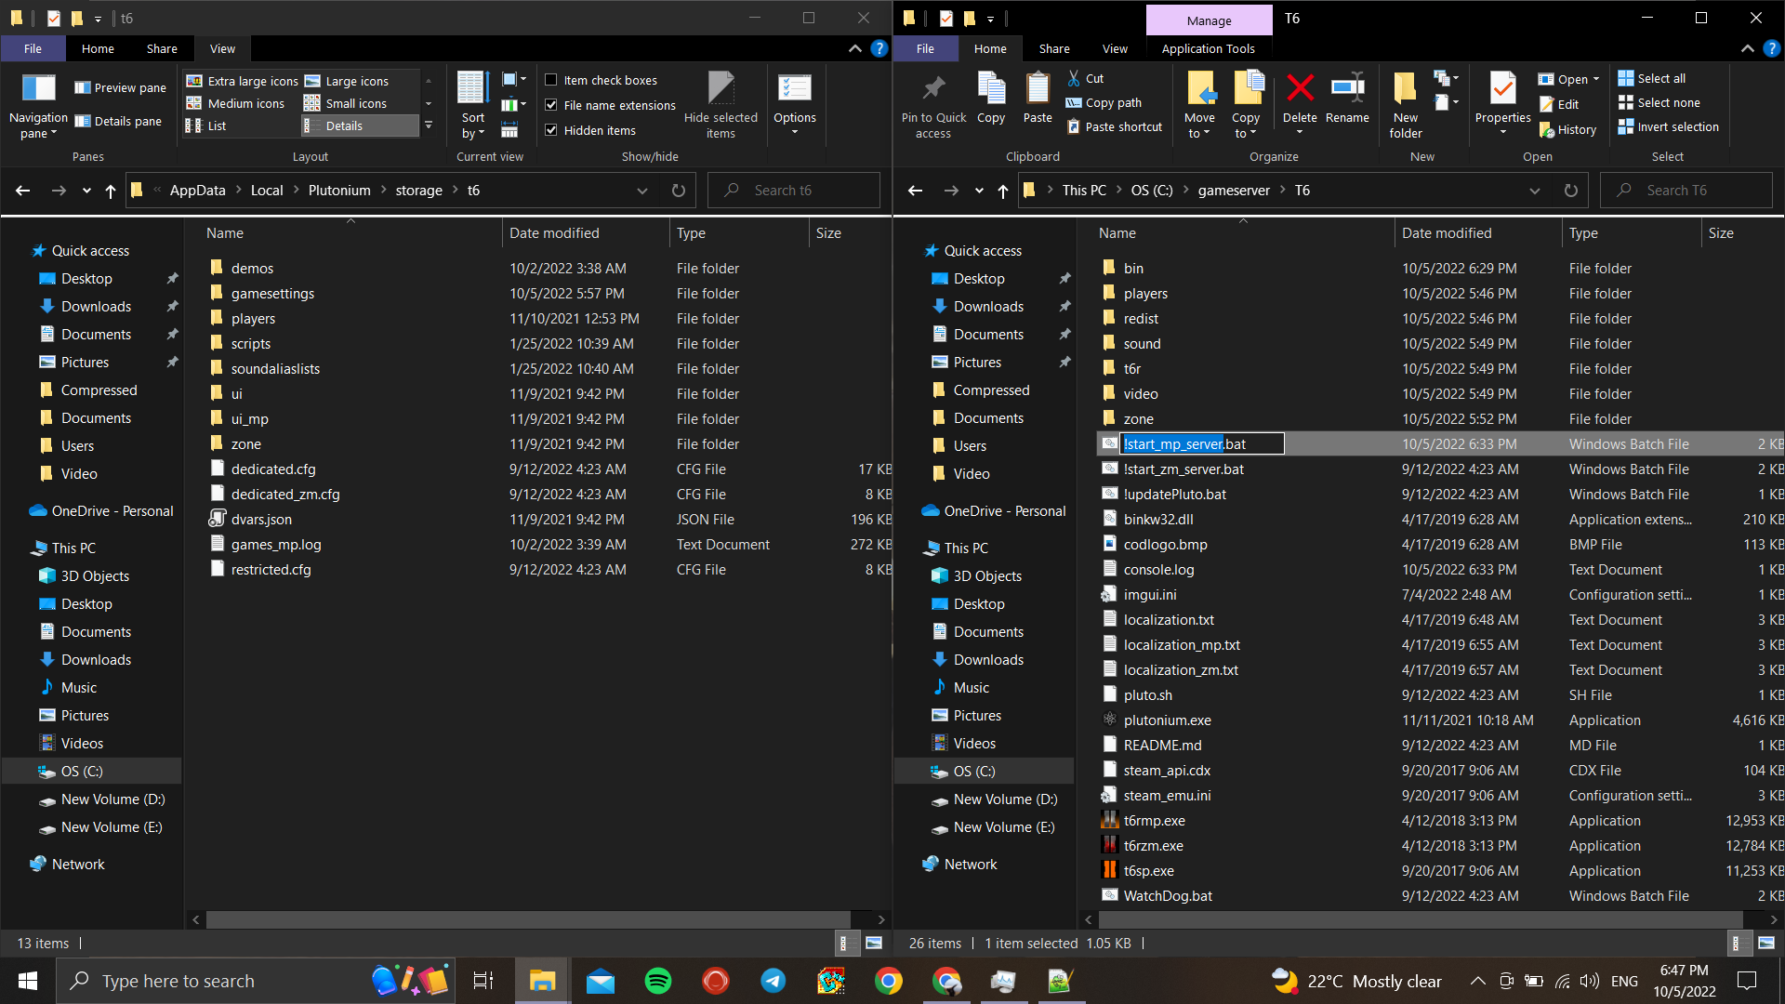
Task: Click Navigation pane icon in left window
Action: [38, 89]
